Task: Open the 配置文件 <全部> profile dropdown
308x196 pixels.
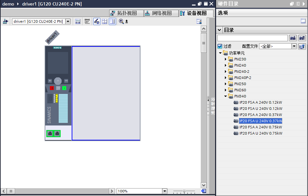Action: (x=294, y=46)
